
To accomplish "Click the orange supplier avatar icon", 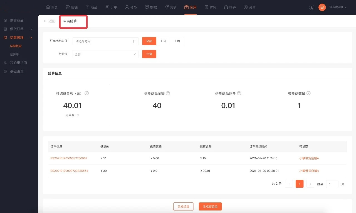I will pos(322,7).
